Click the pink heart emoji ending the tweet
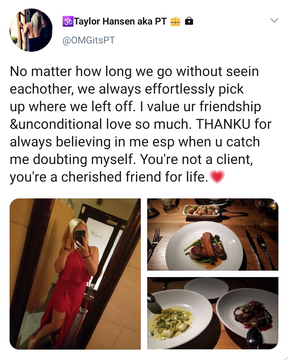The height and width of the screenshot is (360, 288). pos(217,177)
